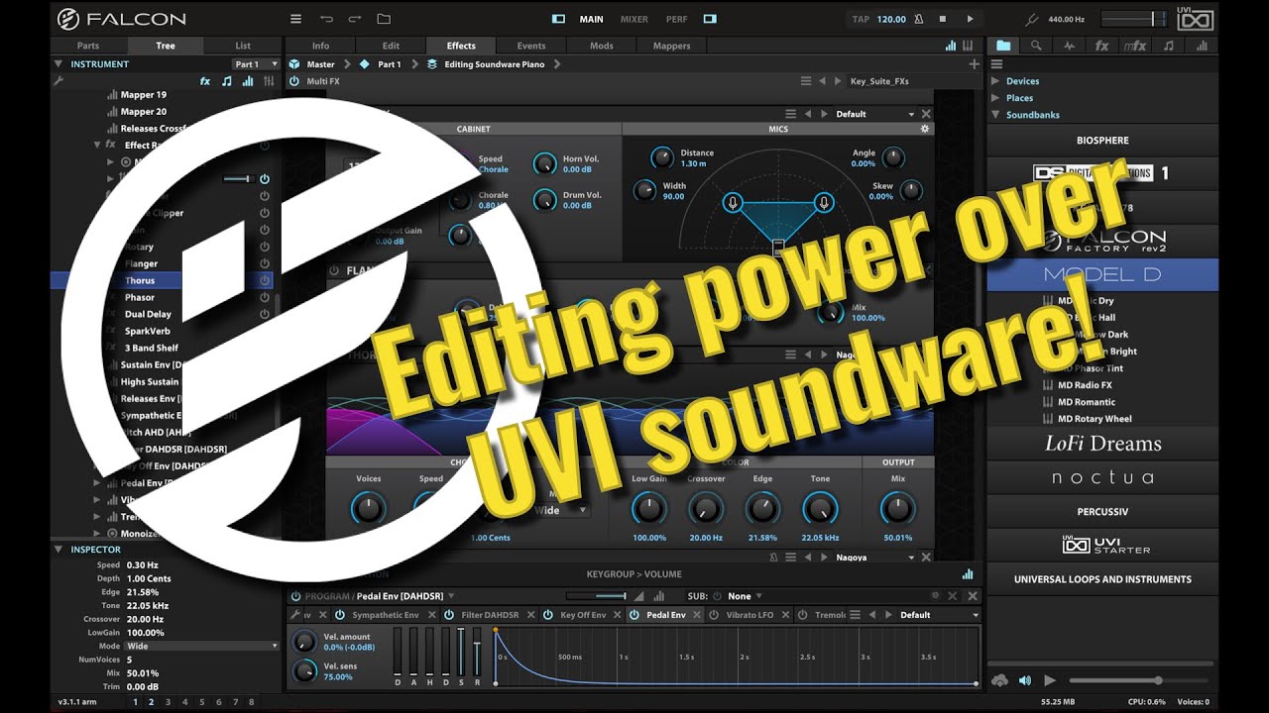Image resolution: width=1269 pixels, height=713 pixels.
Task: Collapse the Instrument section
Action: (58, 64)
